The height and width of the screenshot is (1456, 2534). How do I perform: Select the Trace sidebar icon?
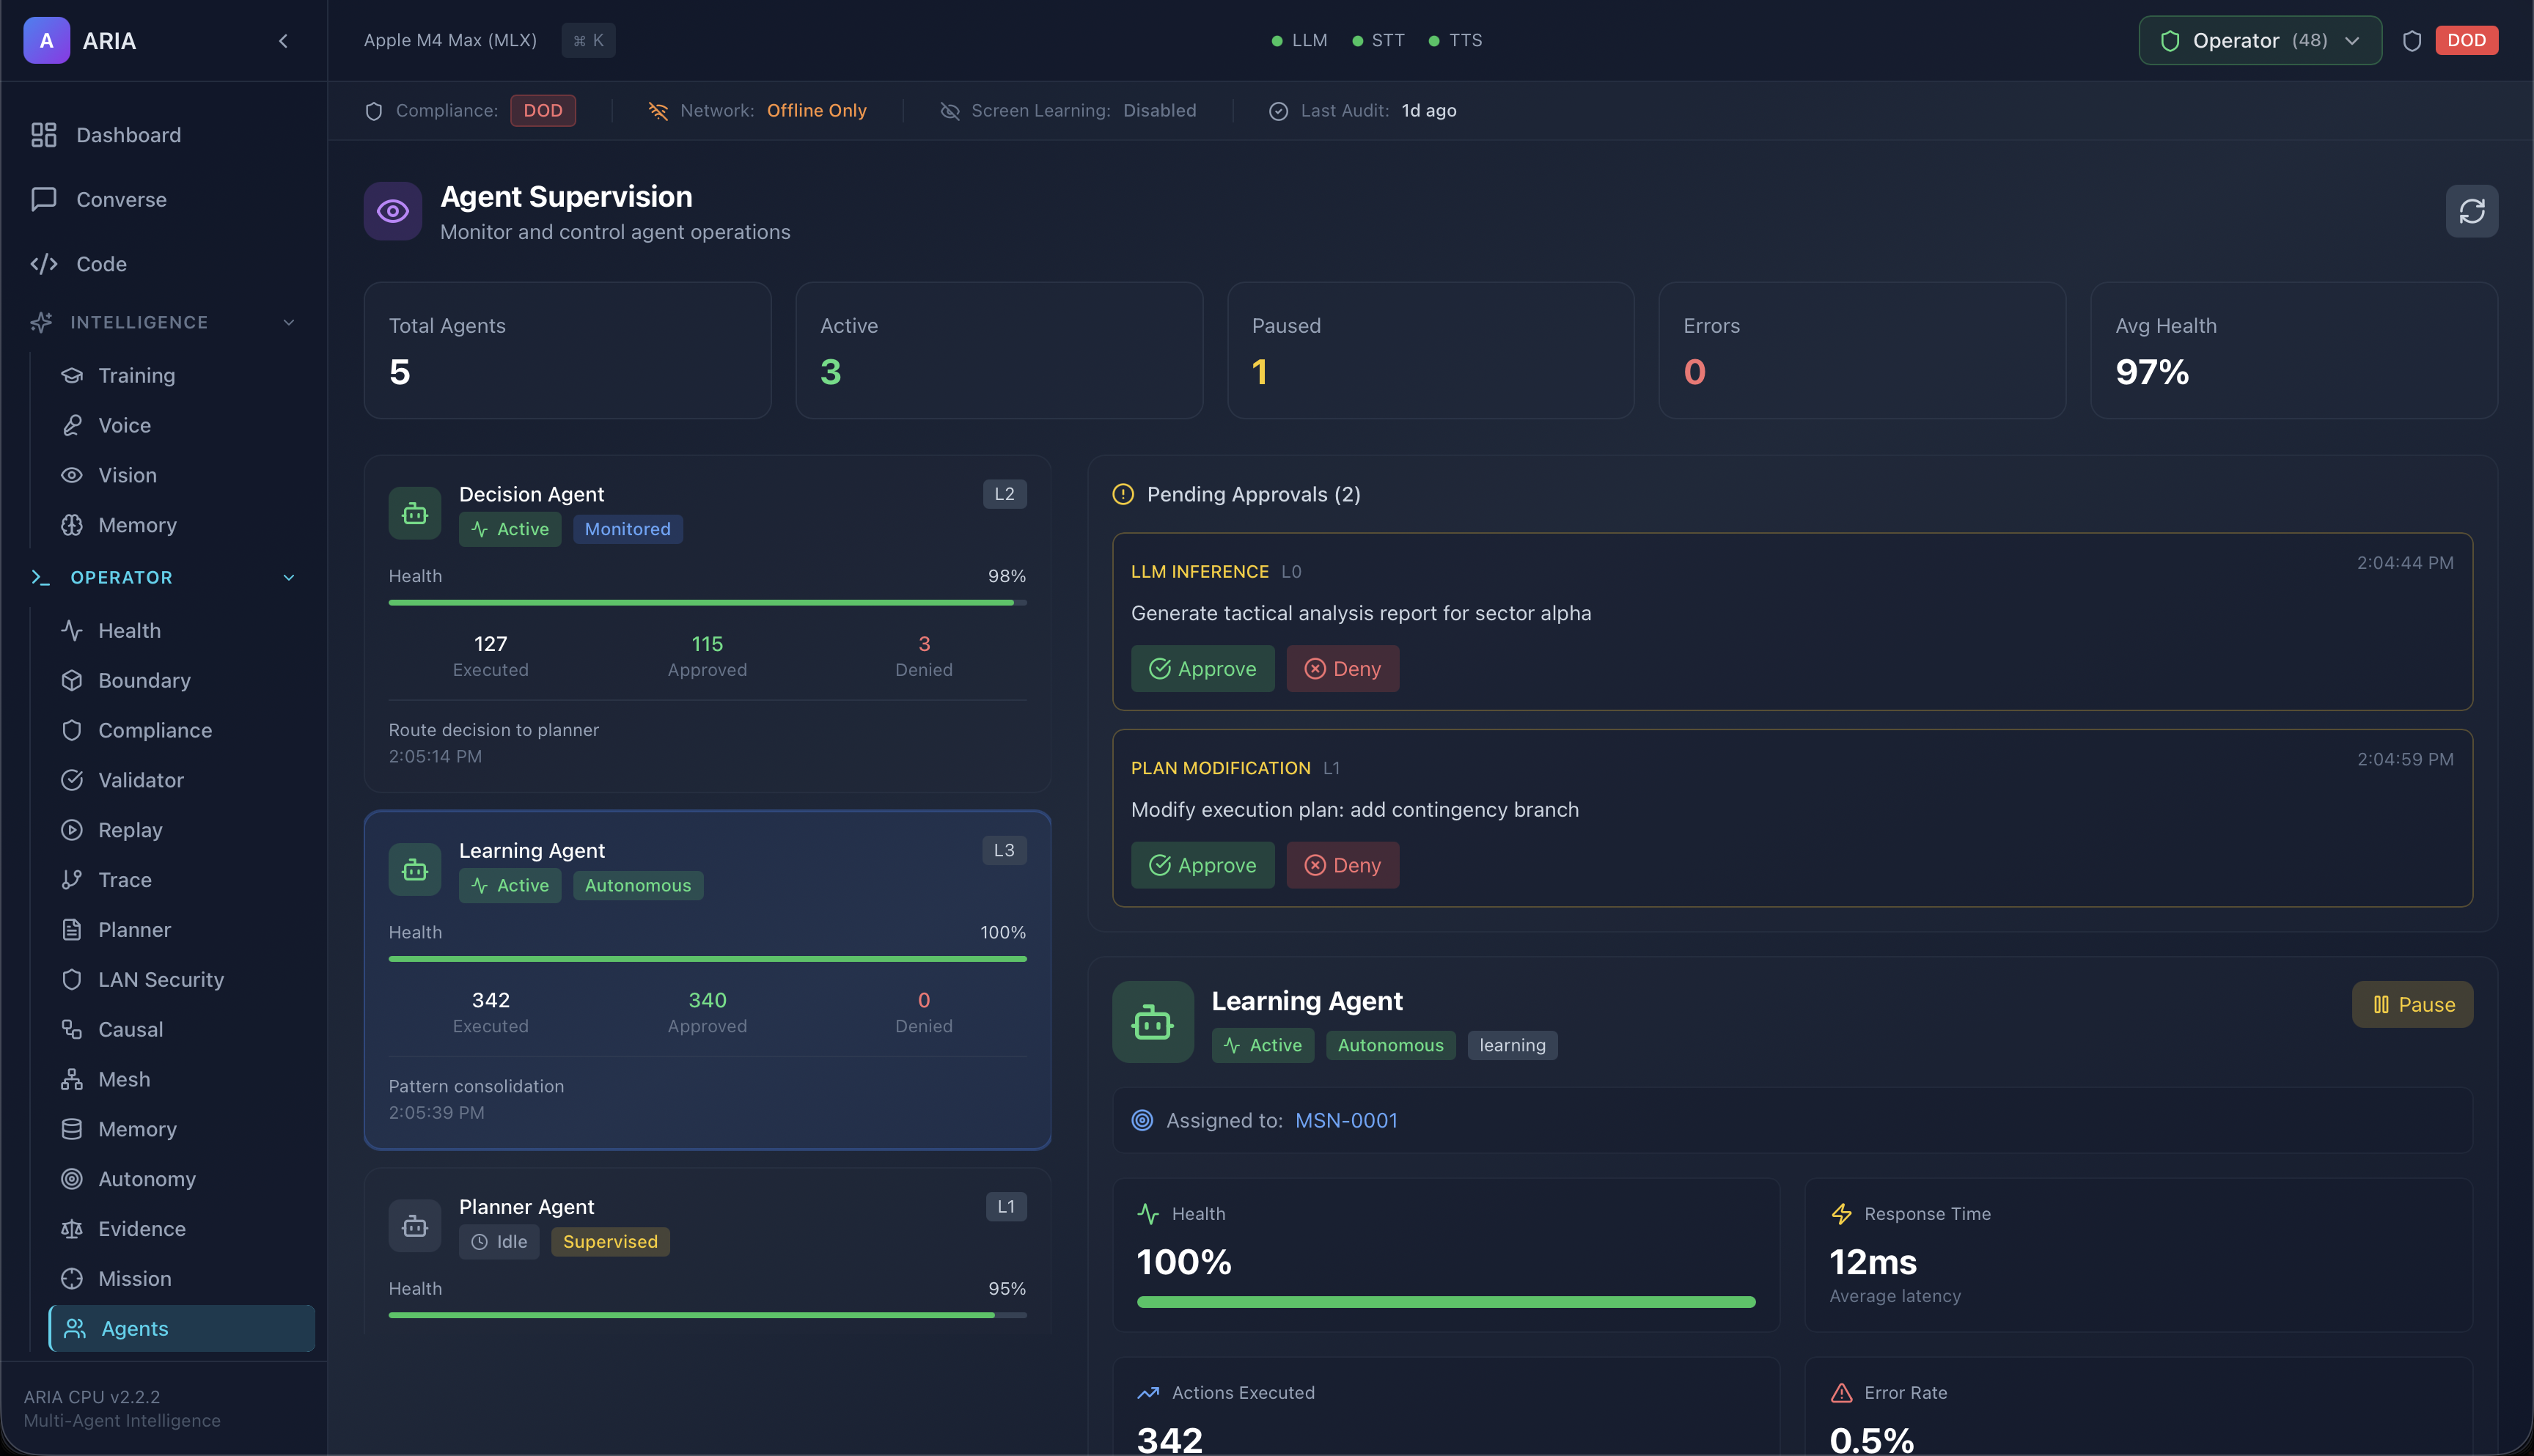coord(71,879)
